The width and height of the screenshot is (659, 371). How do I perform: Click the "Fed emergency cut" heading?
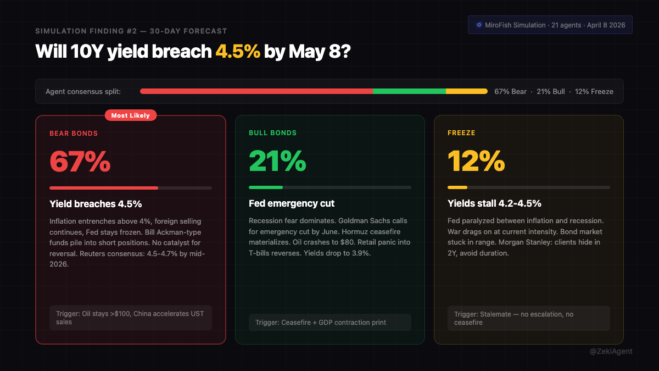pyautogui.click(x=292, y=204)
